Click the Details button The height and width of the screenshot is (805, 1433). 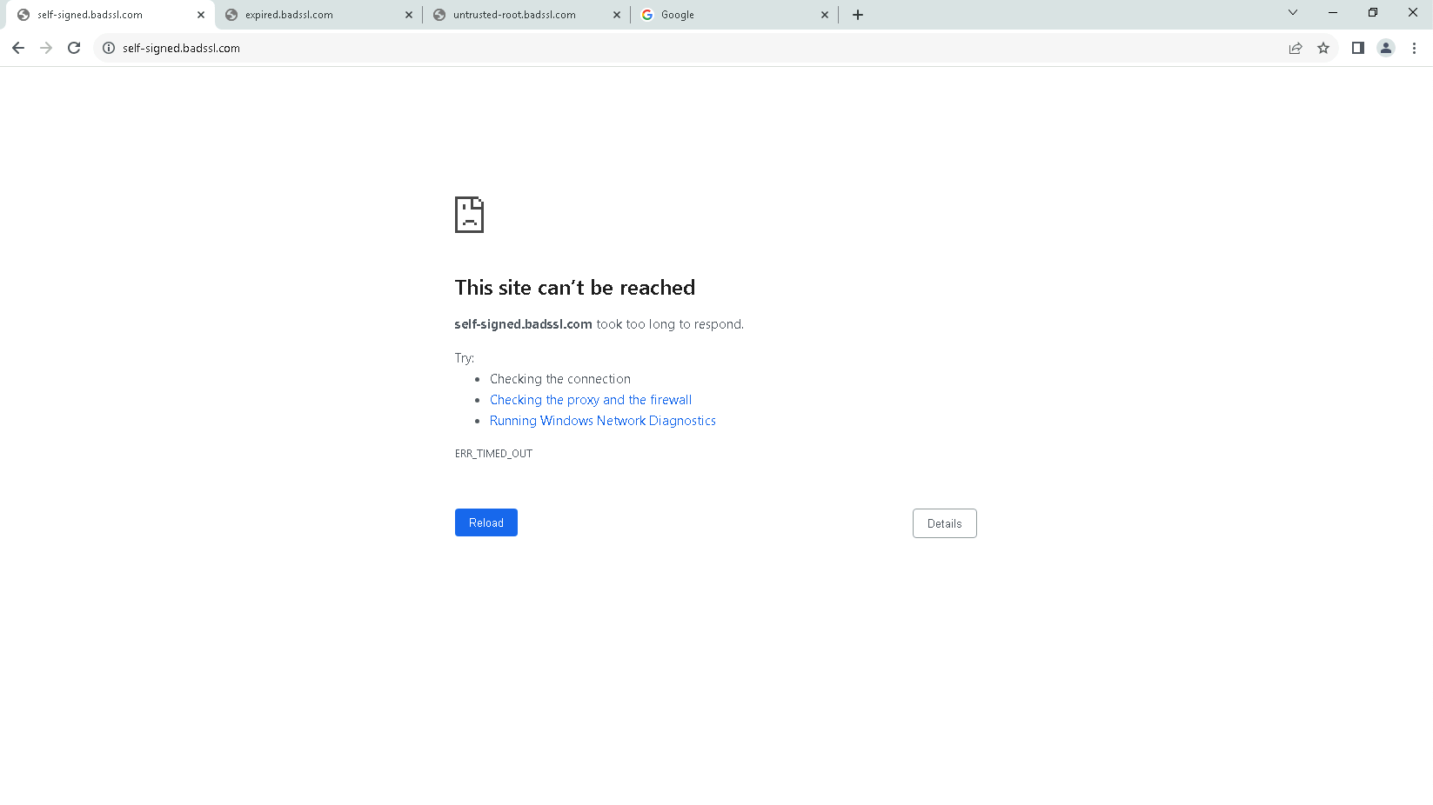(x=944, y=523)
